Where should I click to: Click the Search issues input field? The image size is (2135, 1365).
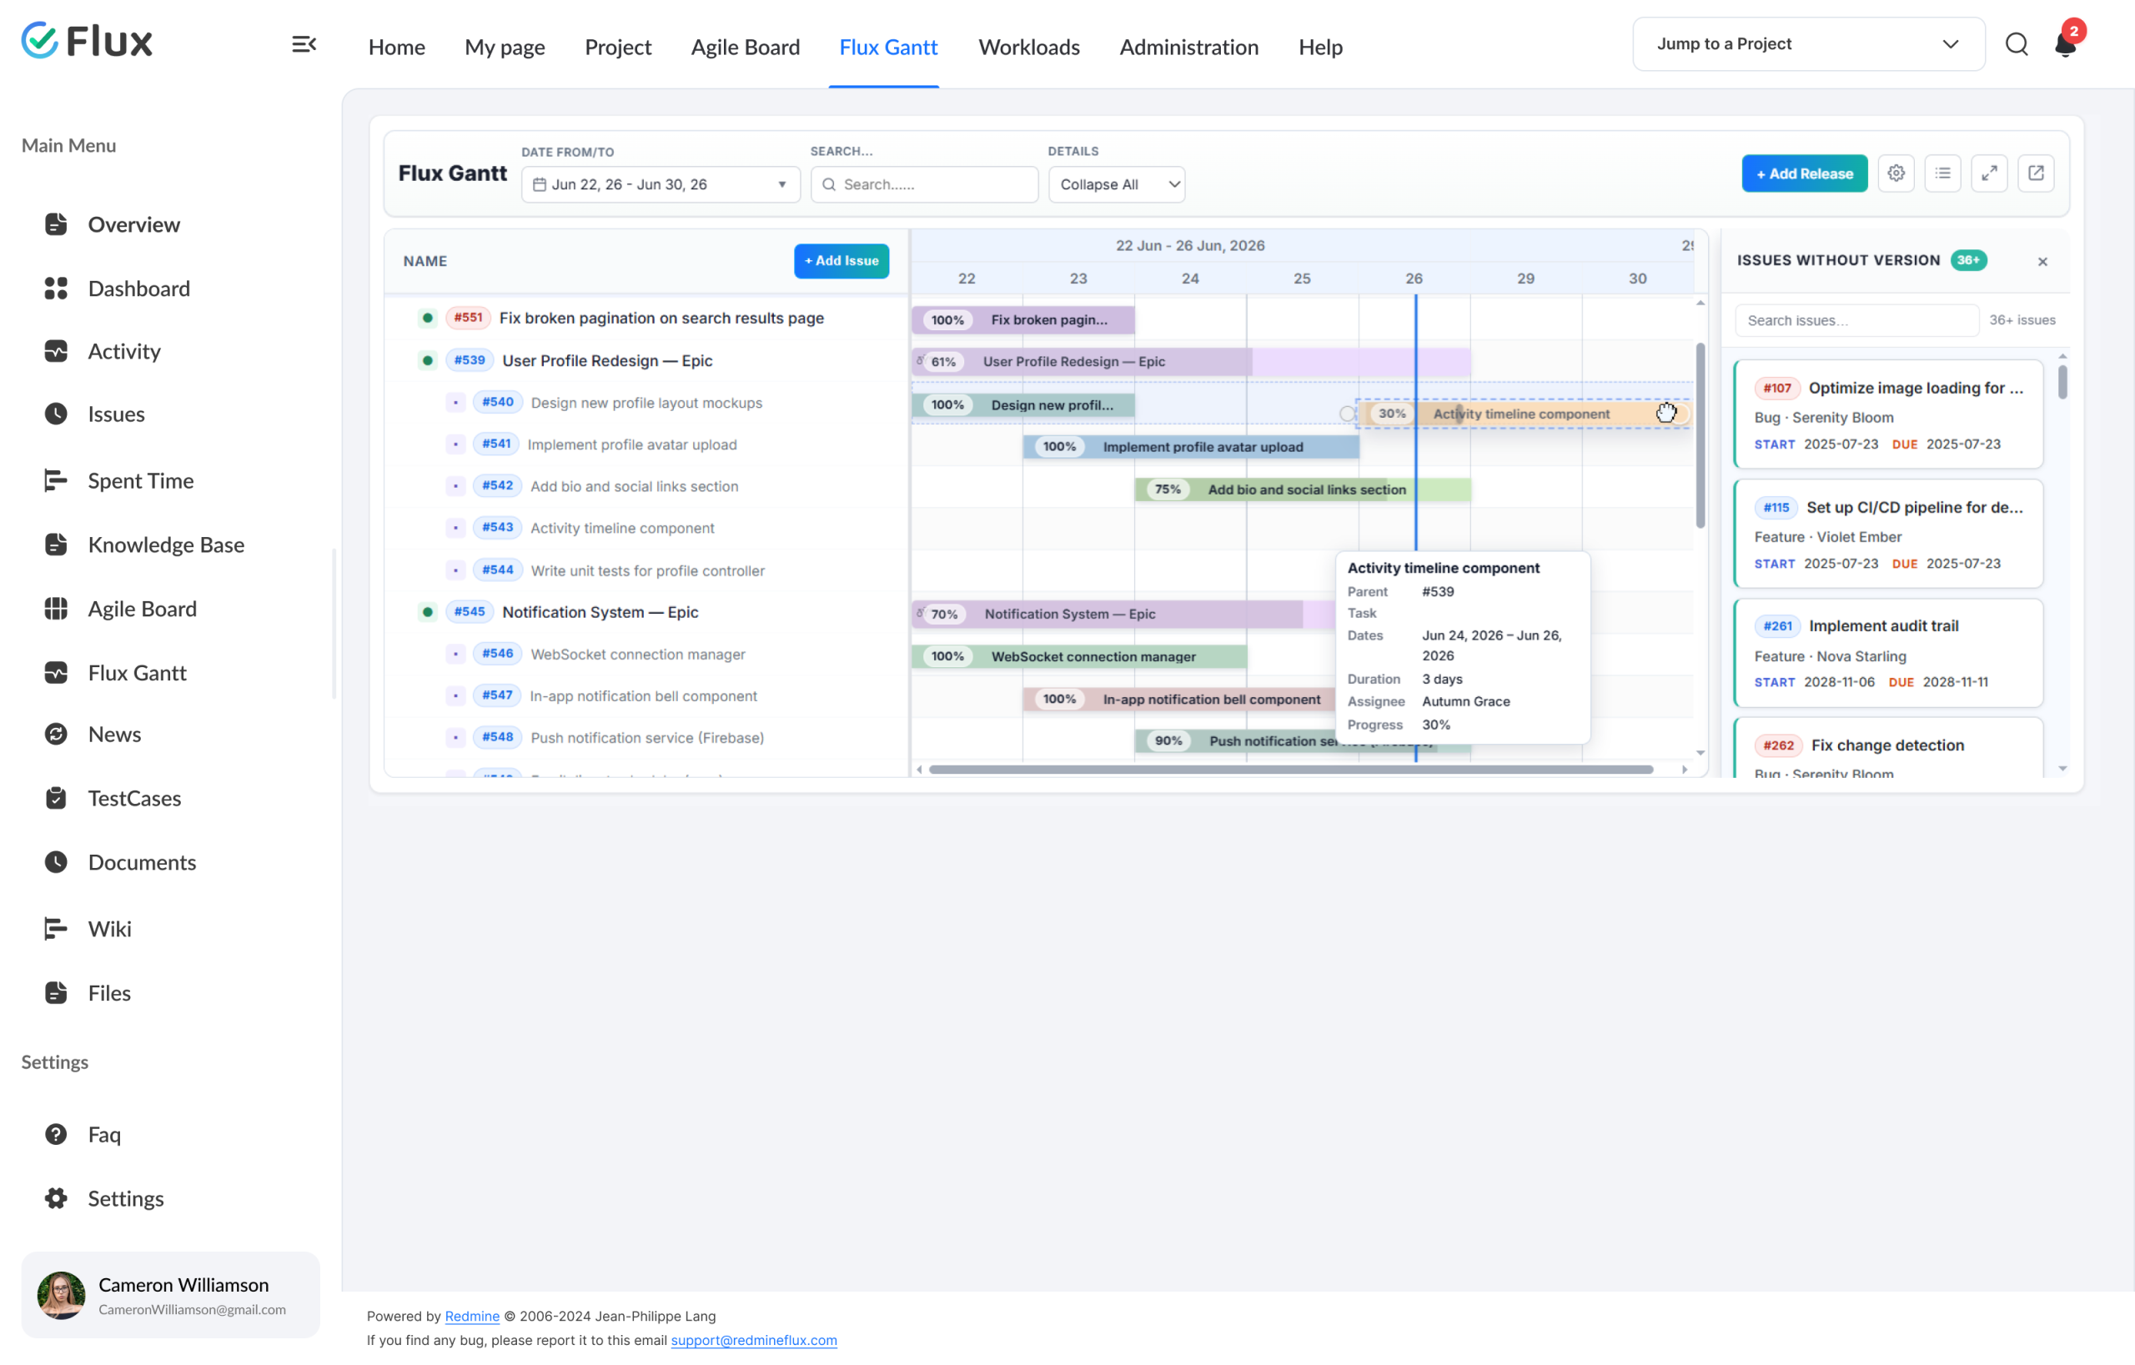[x=1856, y=320]
